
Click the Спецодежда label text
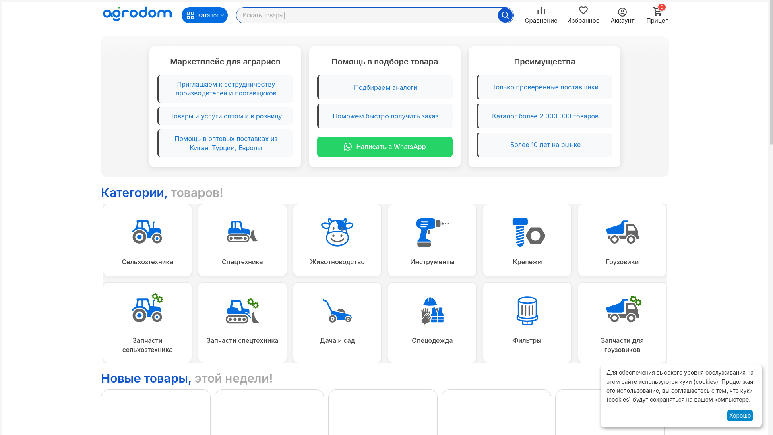[x=432, y=340]
